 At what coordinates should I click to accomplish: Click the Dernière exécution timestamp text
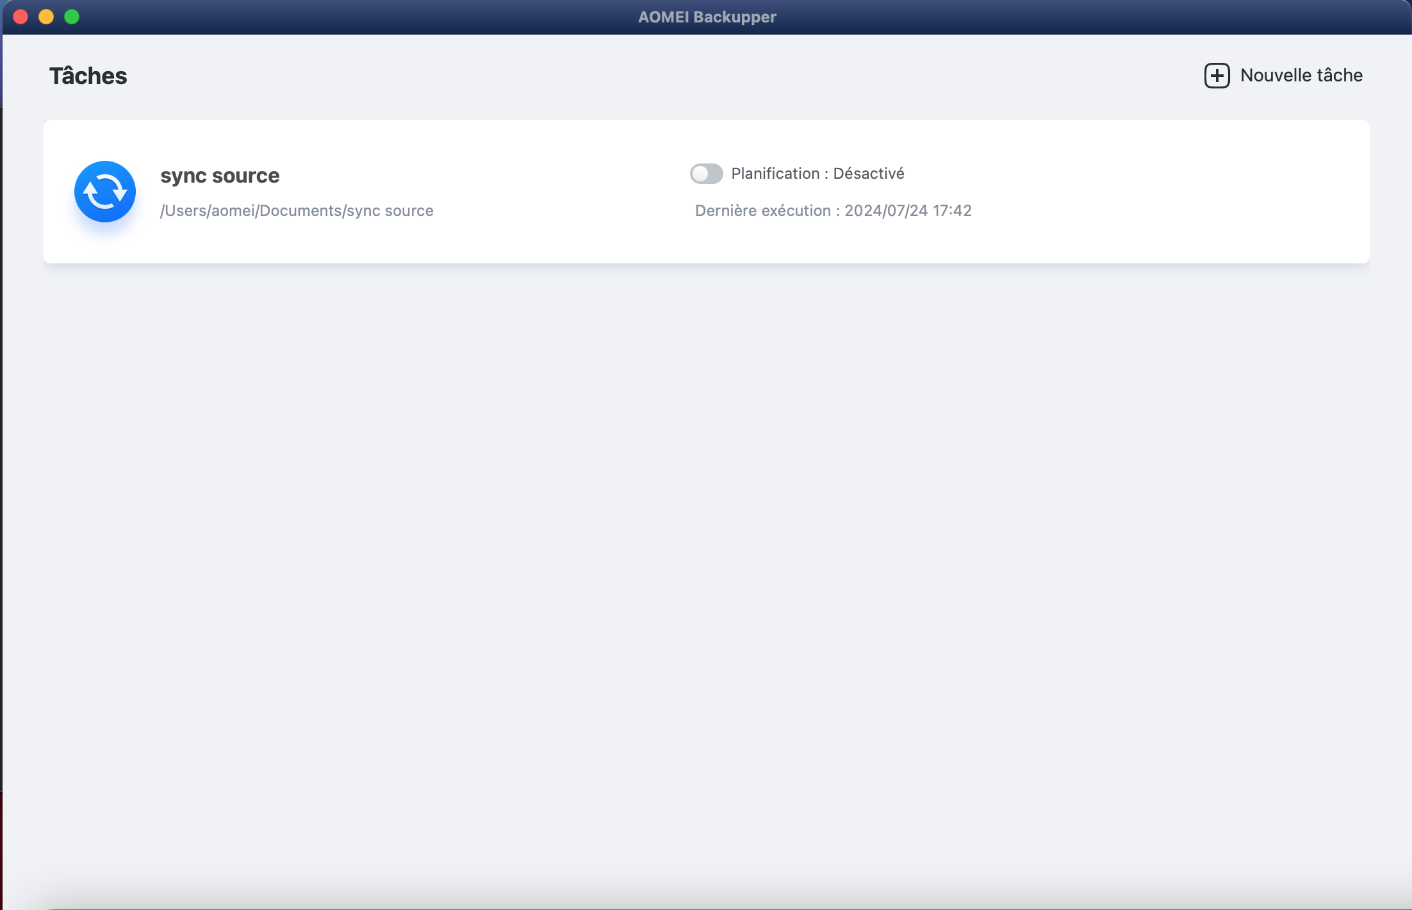833,211
